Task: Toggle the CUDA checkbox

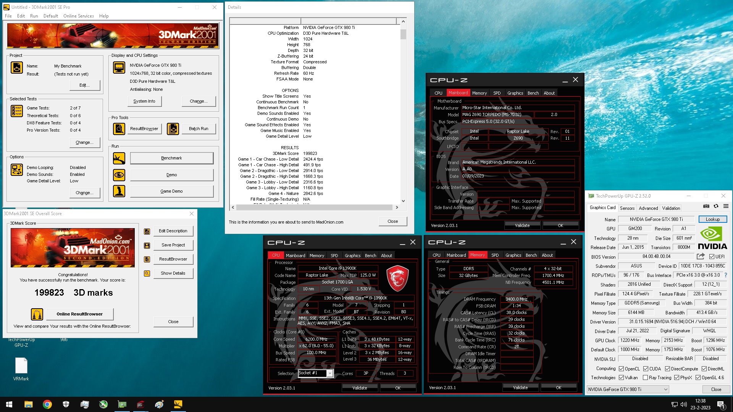Action: pos(646,369)
